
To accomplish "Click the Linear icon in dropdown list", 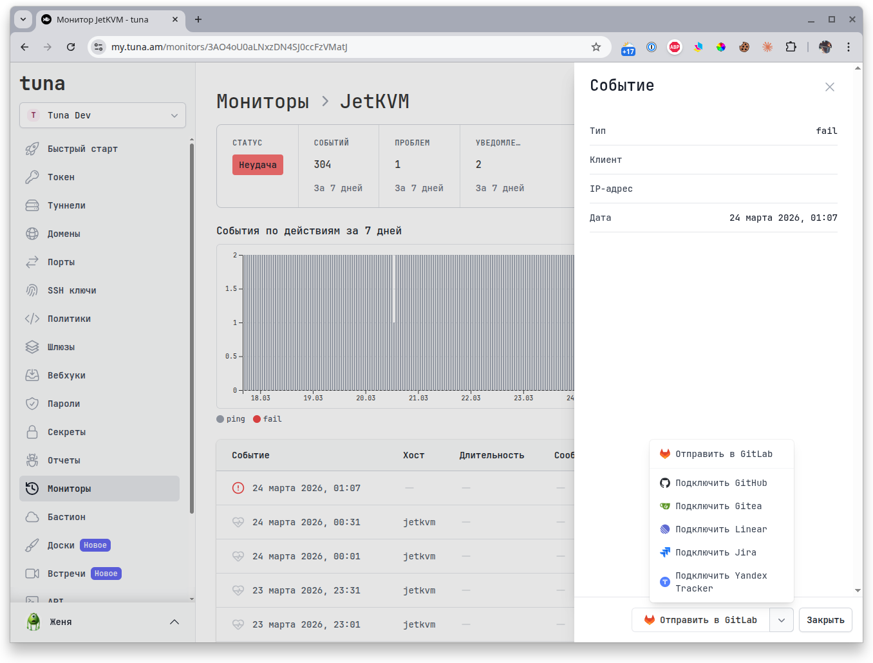I will click(665, 529).
